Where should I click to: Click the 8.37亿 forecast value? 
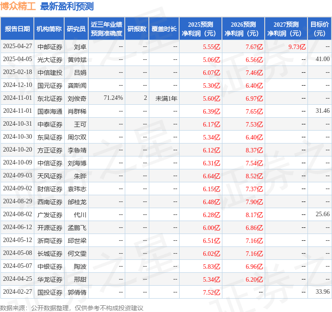click(254, 150)
